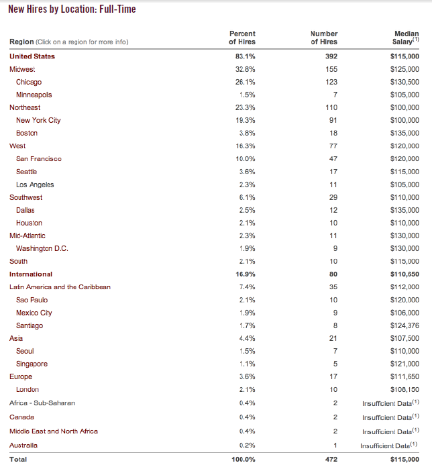The width and height of the screenshot is (432, 465).
Task: Open the International region link
Action: click(x=31, y=274)
